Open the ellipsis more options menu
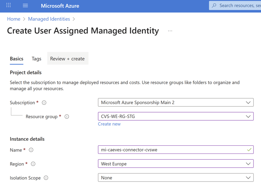Viewport: 261px width, 187px height. click(170, 31)
